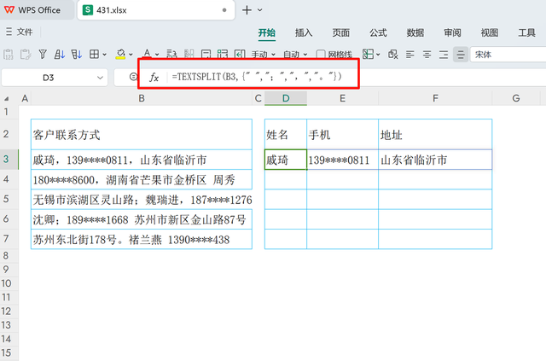
Task: Open the new tab options arrow beside plus
Action: 259,10
